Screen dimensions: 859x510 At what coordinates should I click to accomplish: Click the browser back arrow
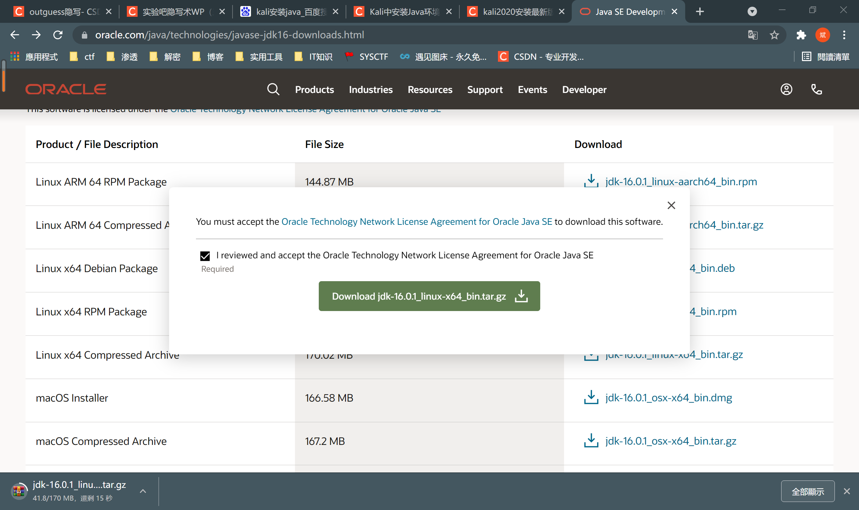[x=14, y=35]
